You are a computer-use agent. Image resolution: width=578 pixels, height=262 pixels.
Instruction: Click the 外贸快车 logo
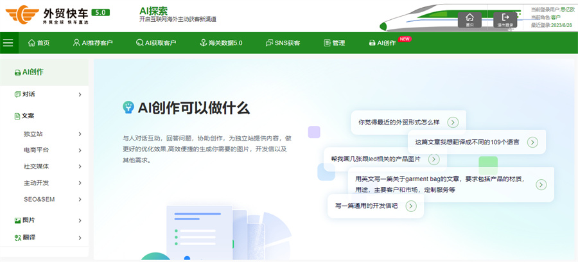[55, 14]
